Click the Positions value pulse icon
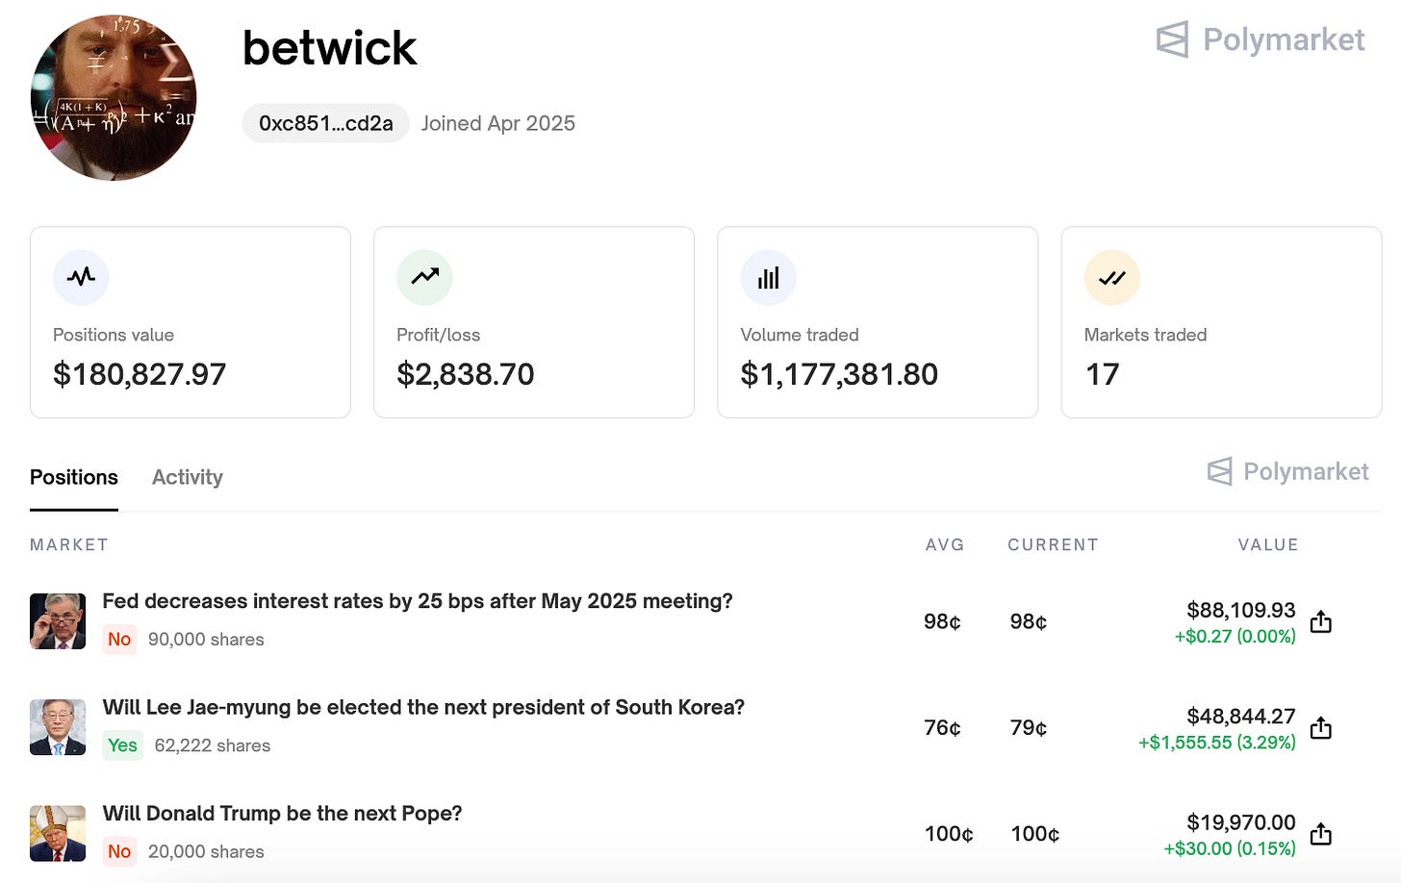The image size is (1401, 883). pos(81,277)
